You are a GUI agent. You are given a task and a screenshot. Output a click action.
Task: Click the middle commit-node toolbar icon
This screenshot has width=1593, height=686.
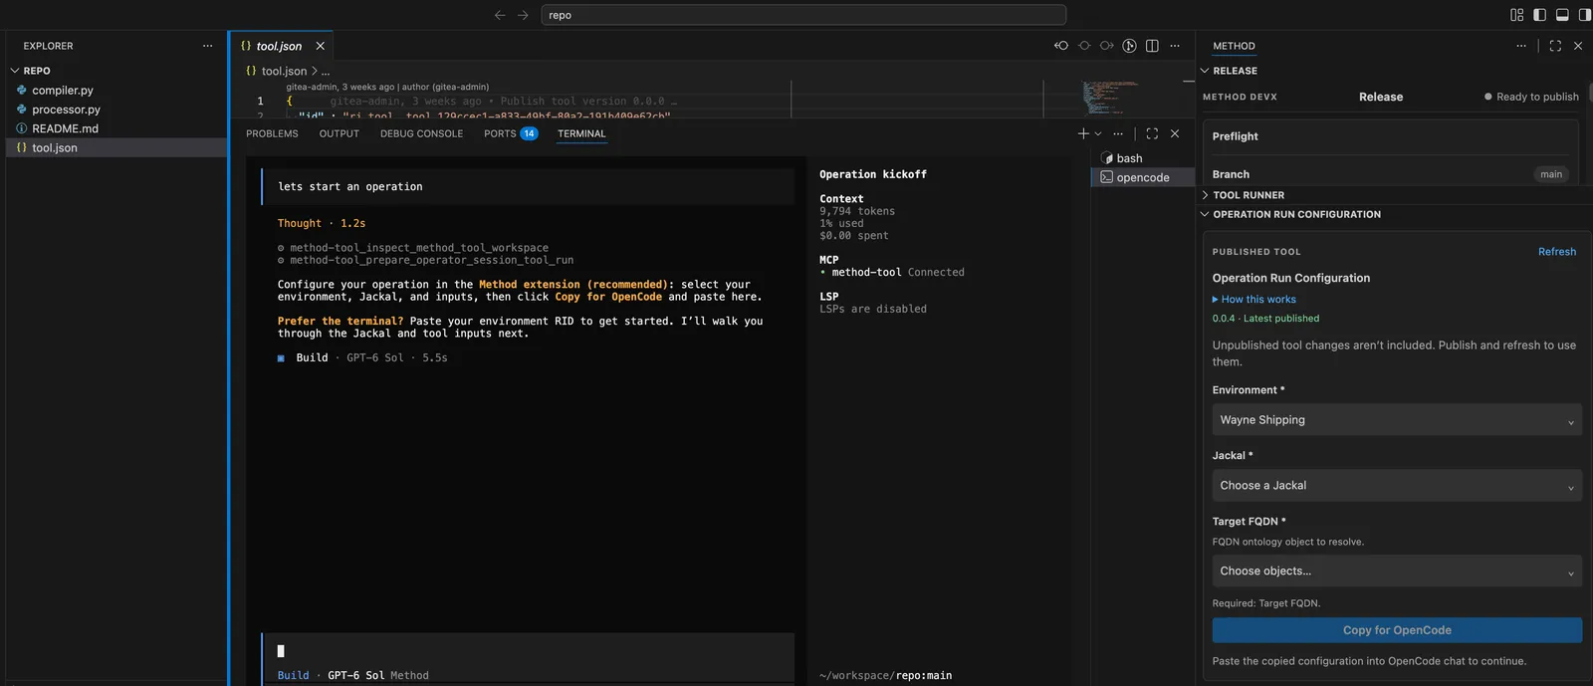point(1084,46)
